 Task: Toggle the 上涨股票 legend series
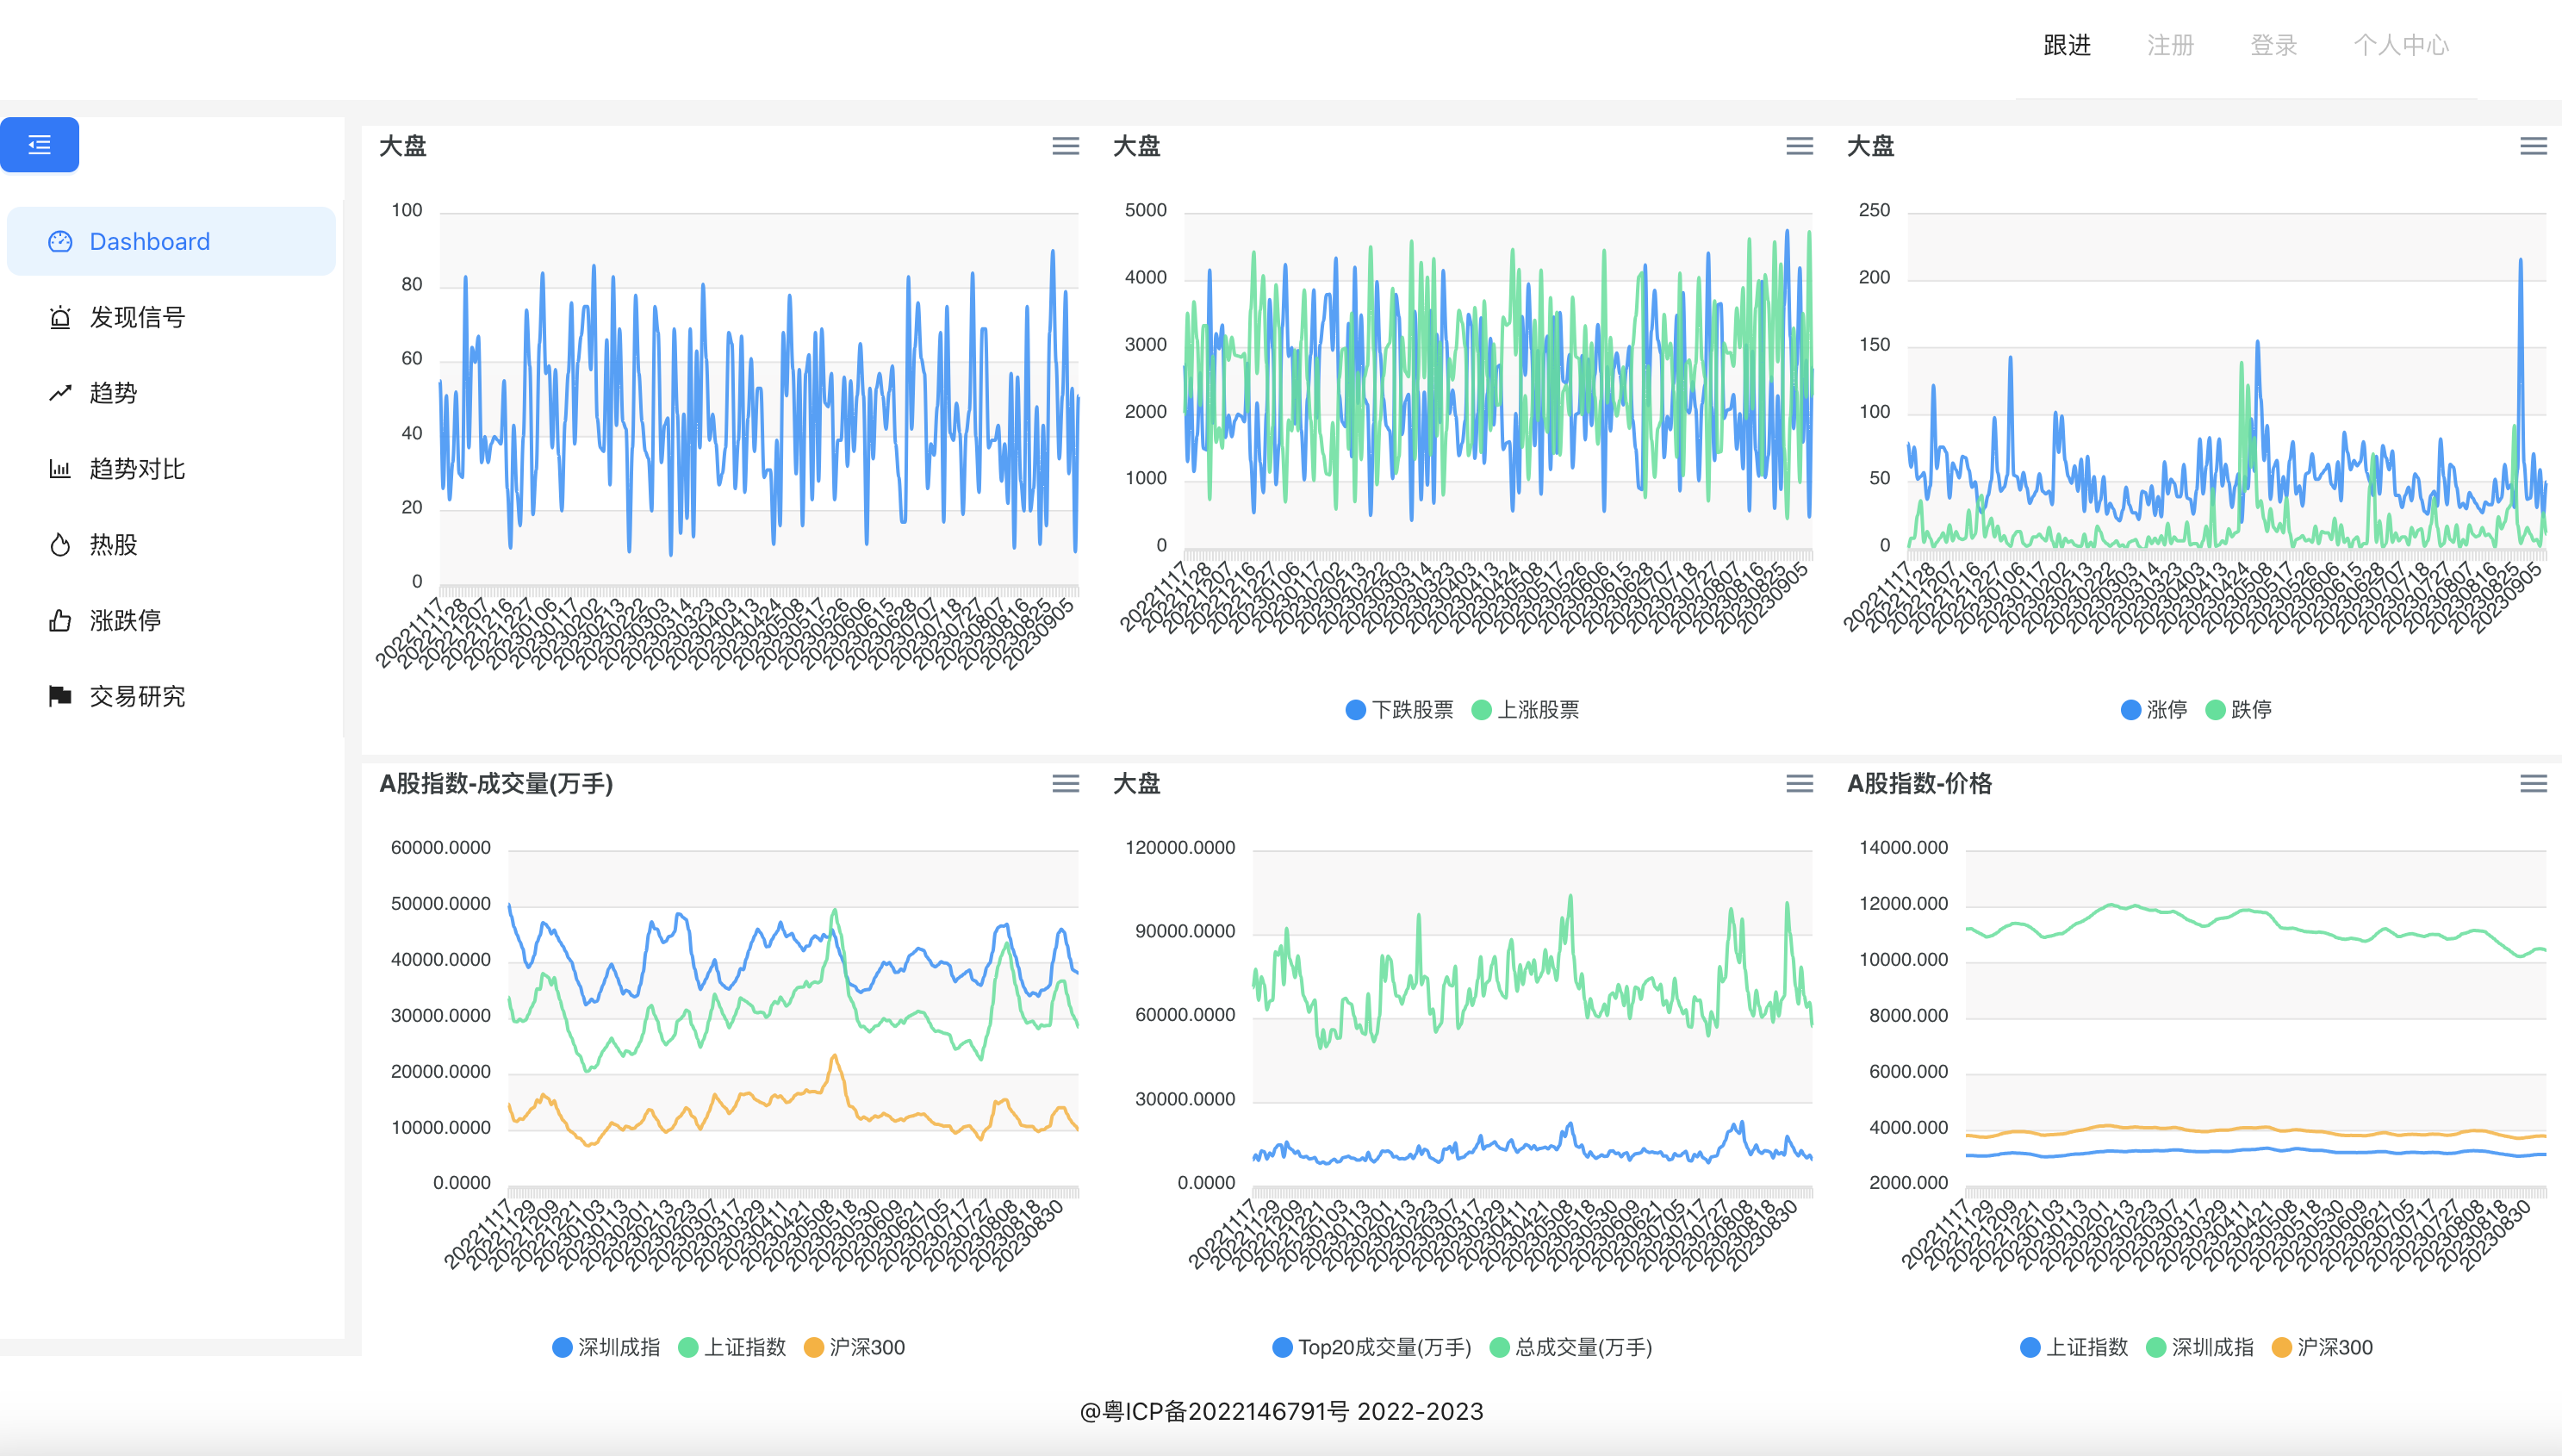(x=1526, y=709)
